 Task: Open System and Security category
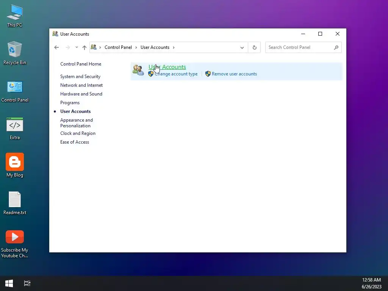(x=80, y=77)
